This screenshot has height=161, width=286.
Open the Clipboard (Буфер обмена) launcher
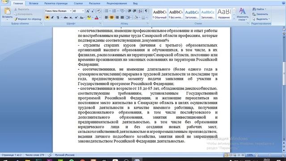(x=41, y=24)
